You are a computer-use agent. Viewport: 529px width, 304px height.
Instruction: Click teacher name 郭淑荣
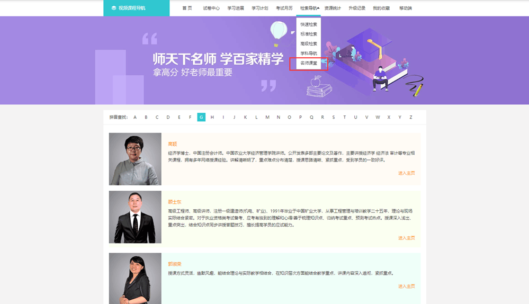coord(175,264)
